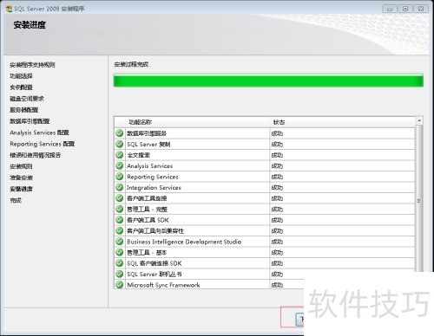Select the 安装进度 step in sidebar
The image size is (434, 336).
(21, 189)
